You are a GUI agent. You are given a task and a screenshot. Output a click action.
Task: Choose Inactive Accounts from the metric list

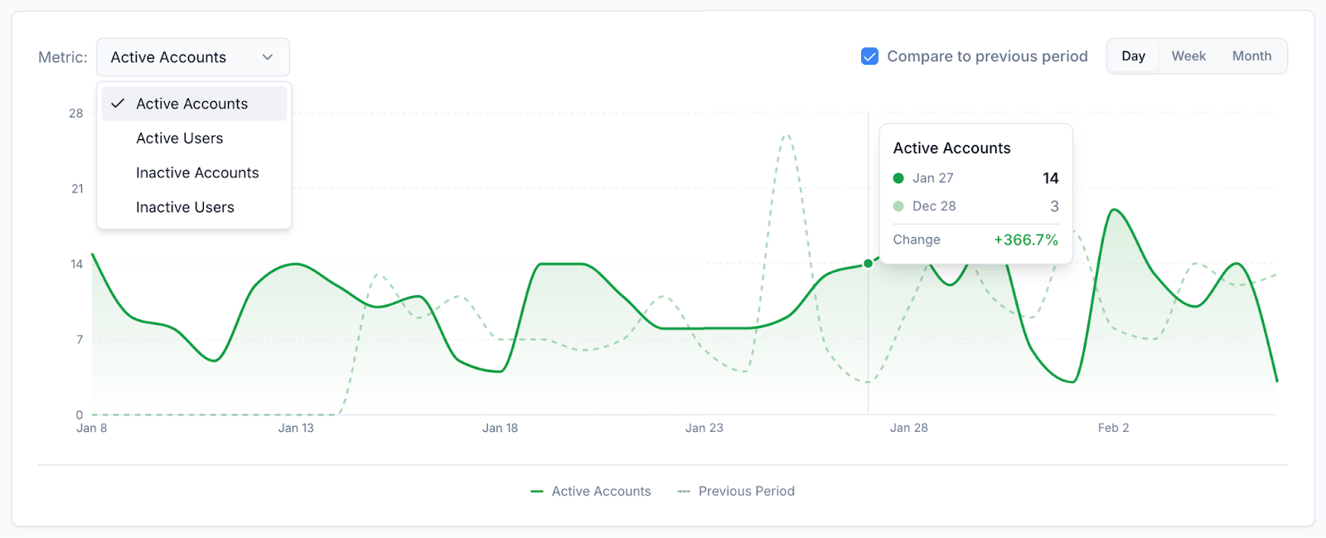click(194, 172)
